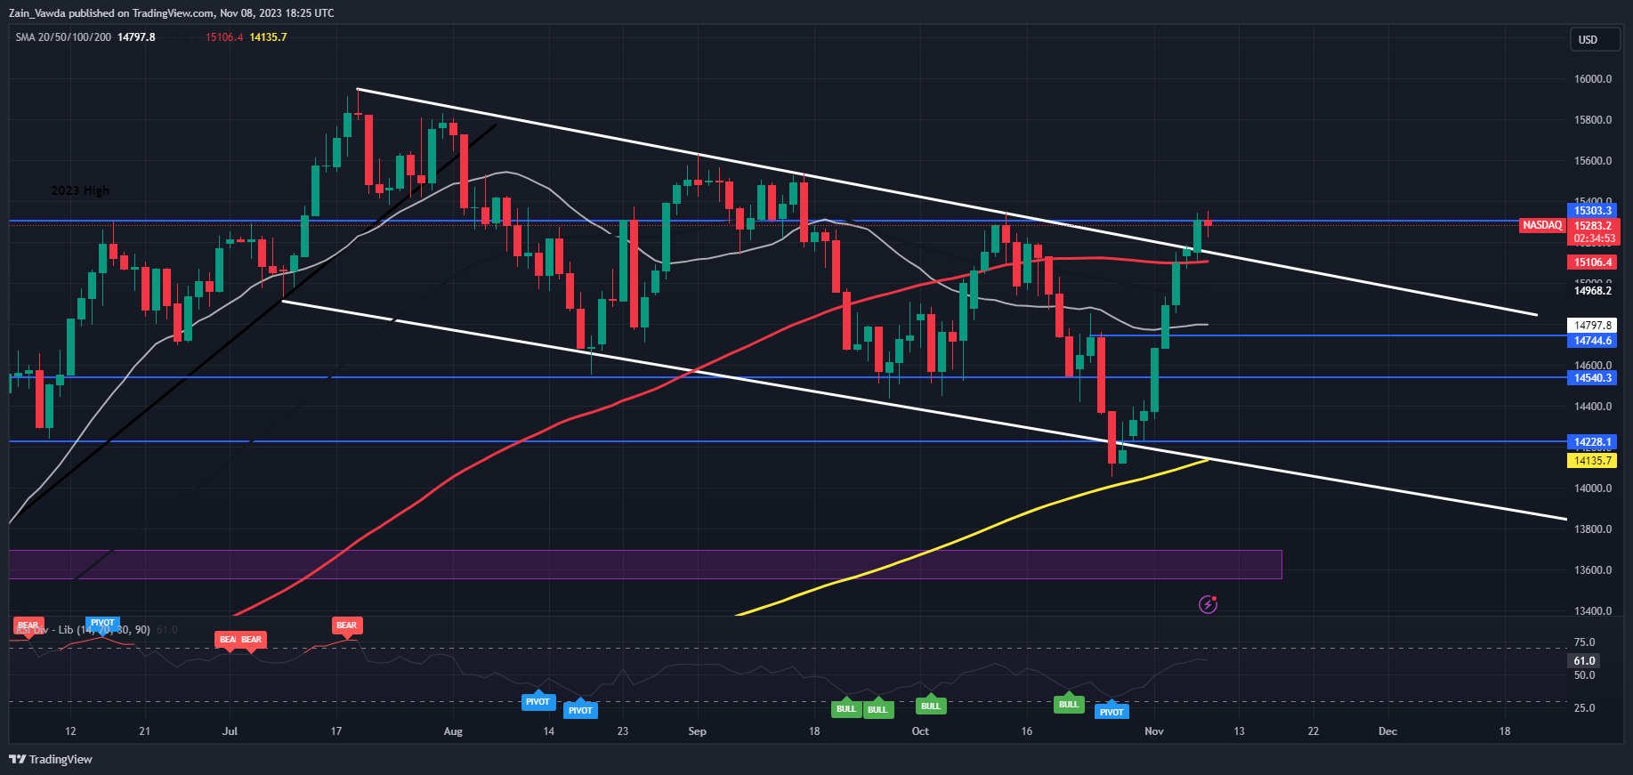Click the 14968.2 axis price label
1633x775 pixels.
click(x=1592, y=291)
